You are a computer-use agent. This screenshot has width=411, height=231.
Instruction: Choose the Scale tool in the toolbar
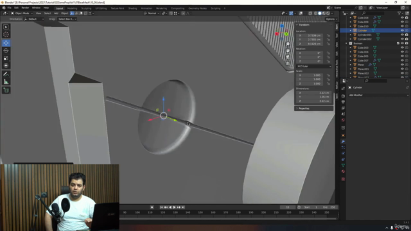point(6,58)
